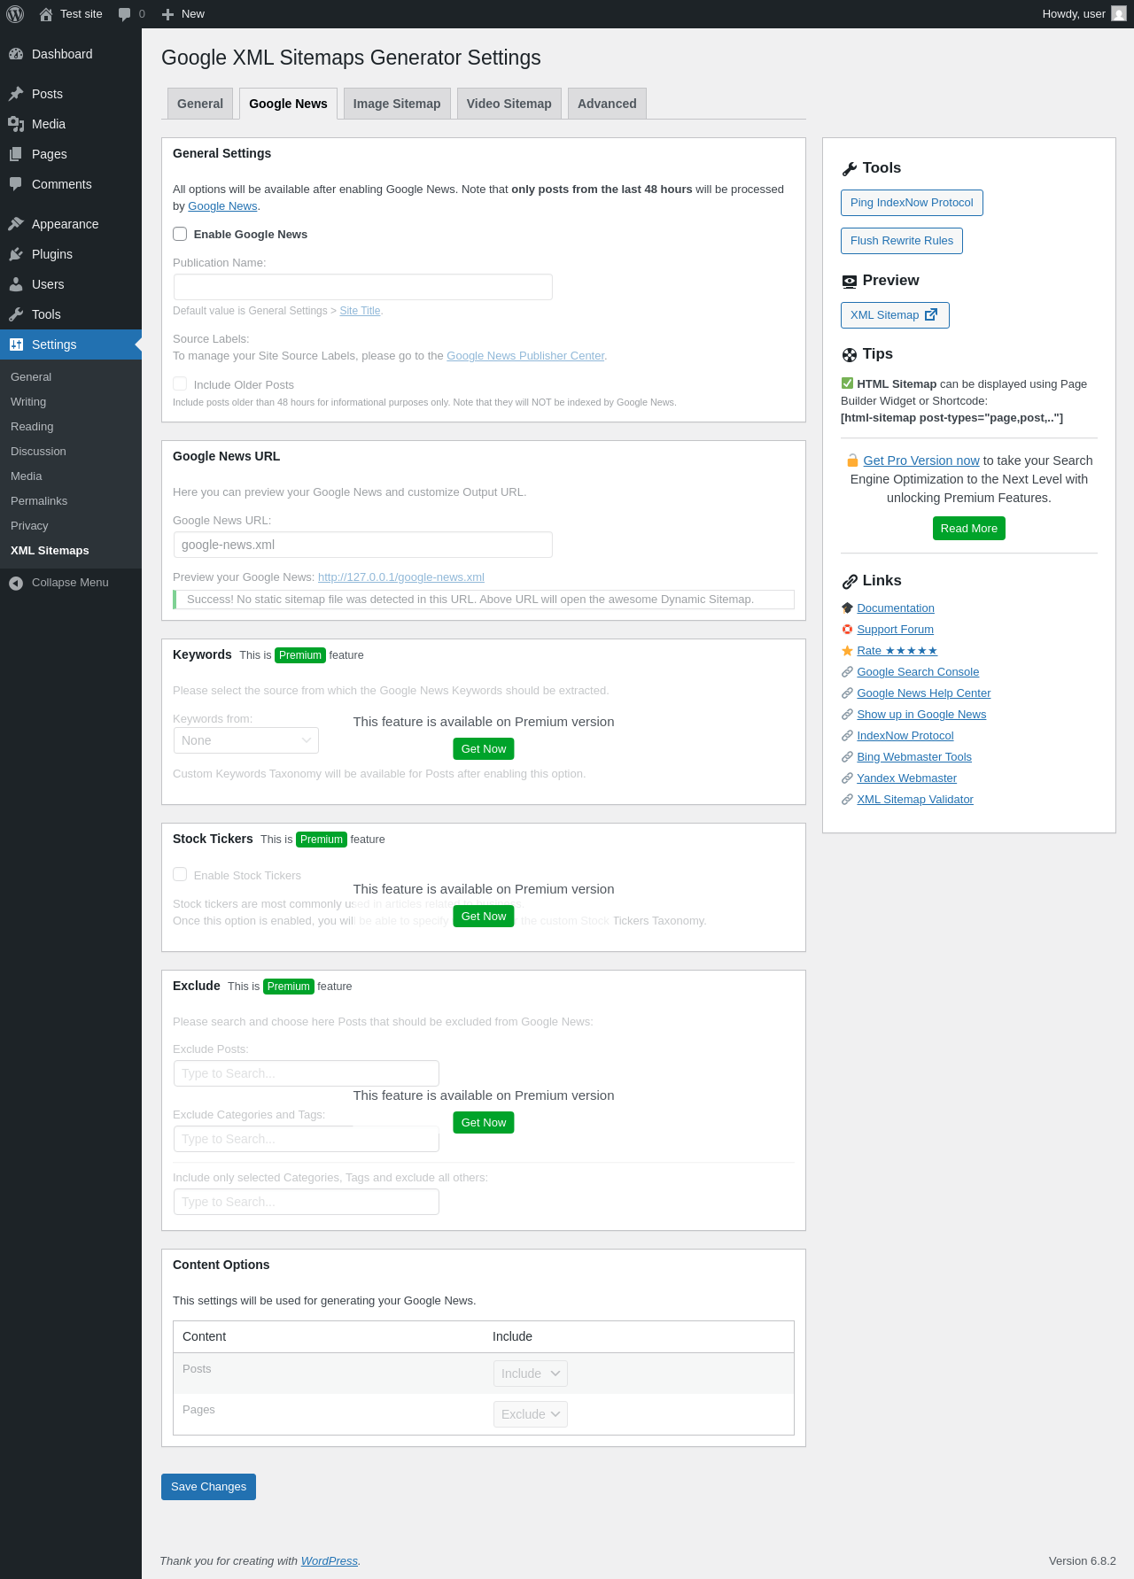Check the Enable Stock Tickers checkbox

[180, 875]
